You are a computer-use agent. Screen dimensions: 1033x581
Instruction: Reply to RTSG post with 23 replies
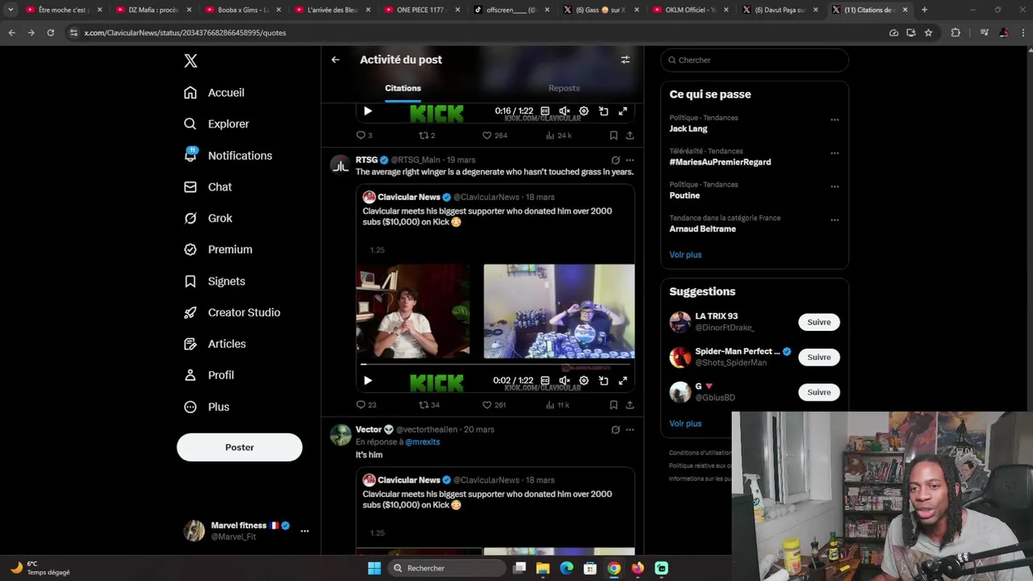[x=366, y=405]
